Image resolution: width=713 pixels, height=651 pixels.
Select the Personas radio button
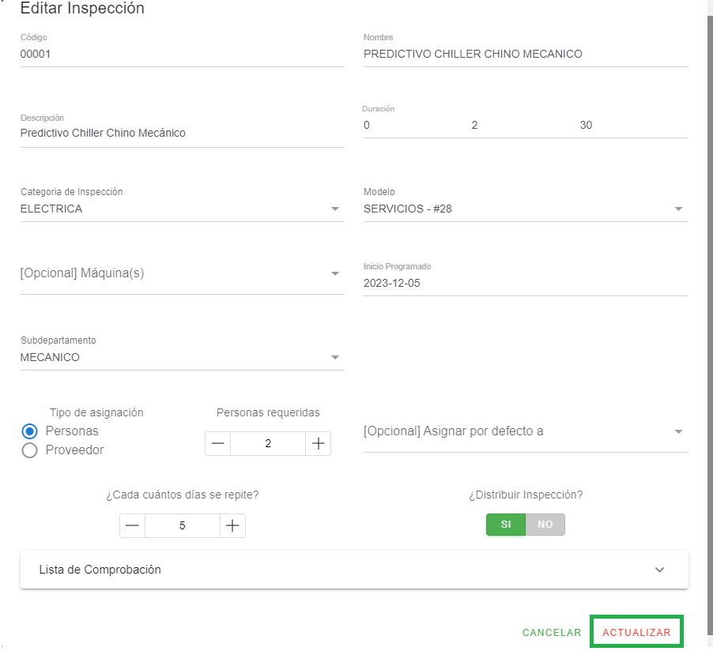pyautogui.click(x=30, y=431)
